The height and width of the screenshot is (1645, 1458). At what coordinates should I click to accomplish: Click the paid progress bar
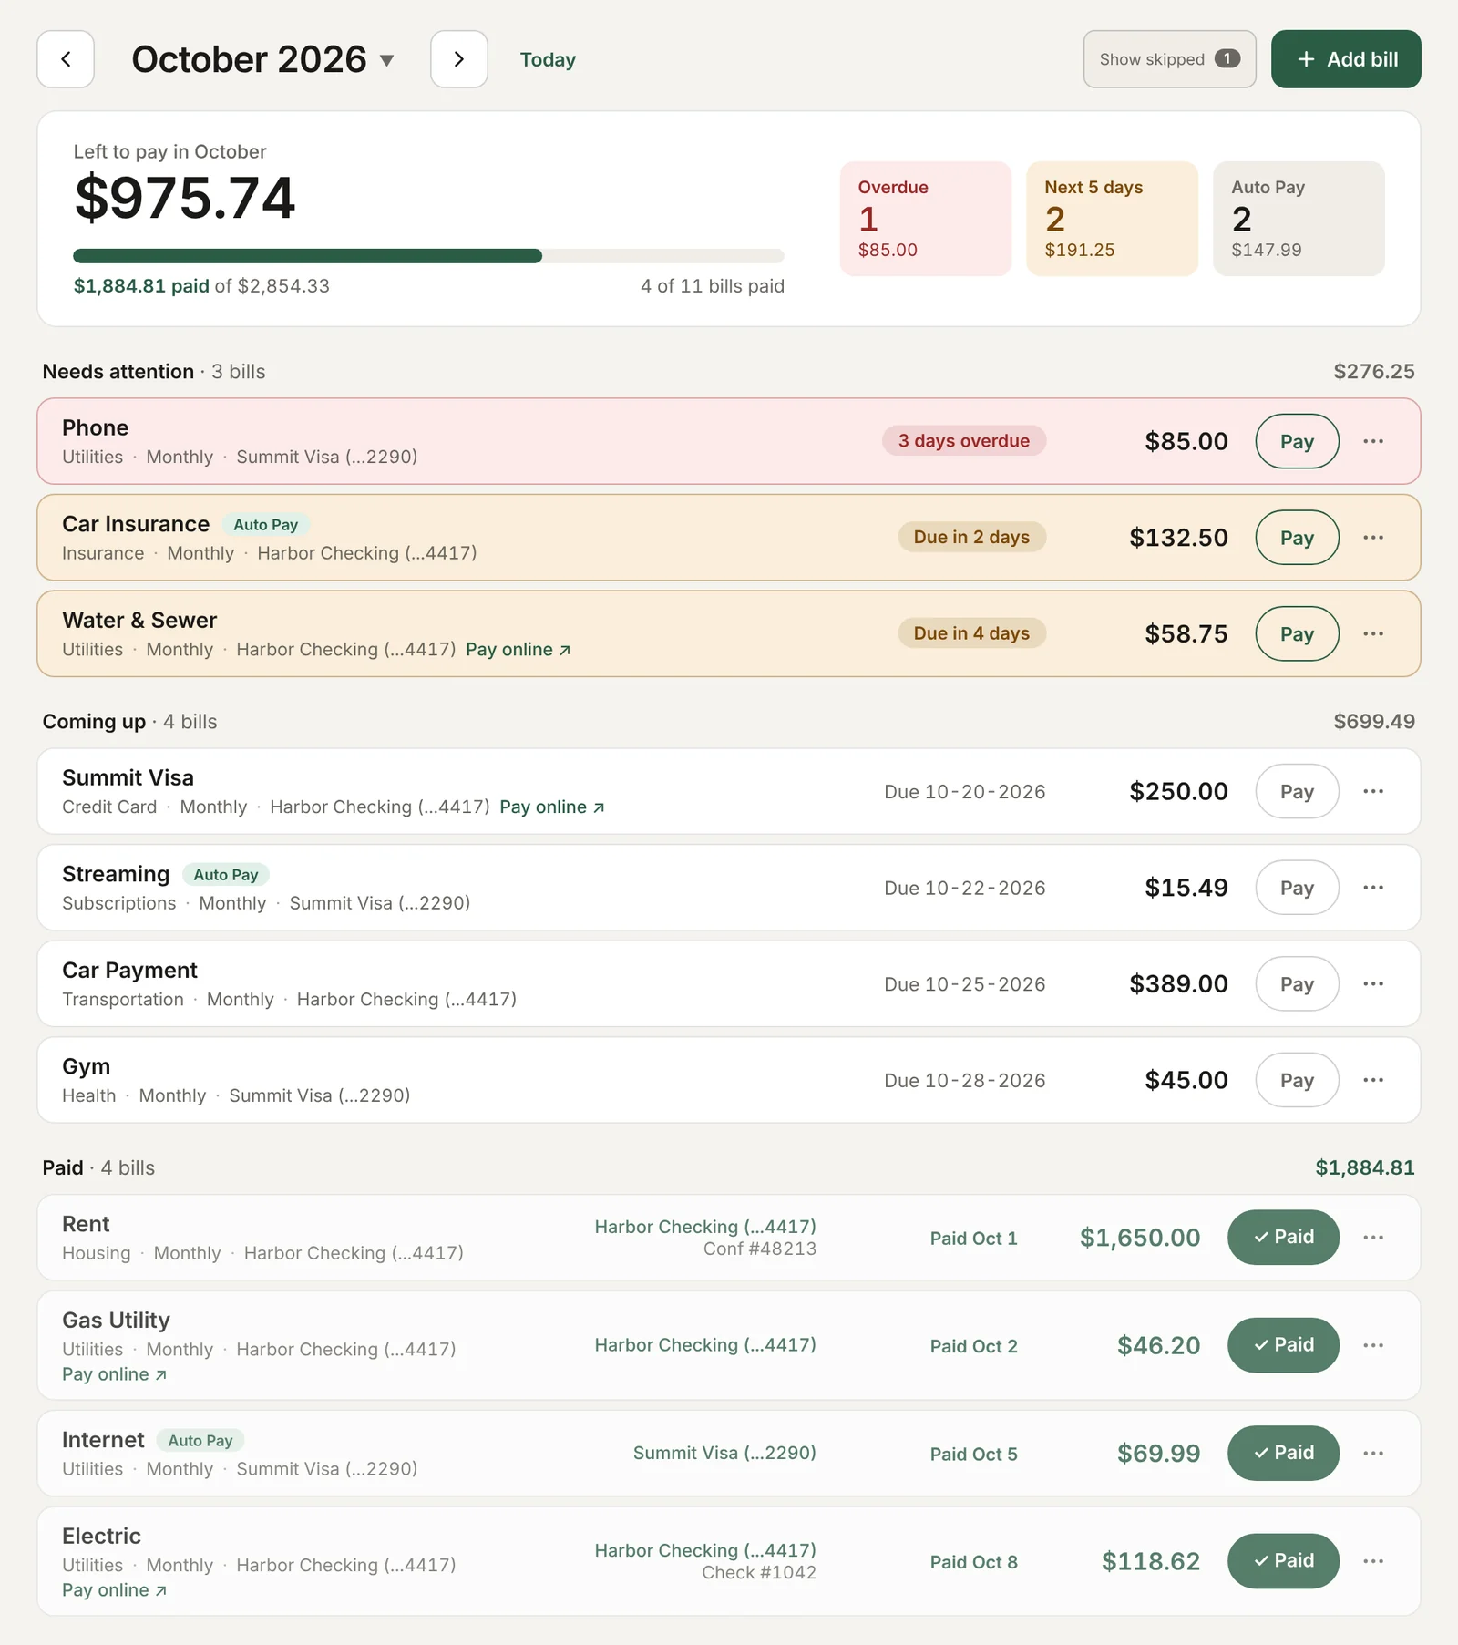click(428, 256)
